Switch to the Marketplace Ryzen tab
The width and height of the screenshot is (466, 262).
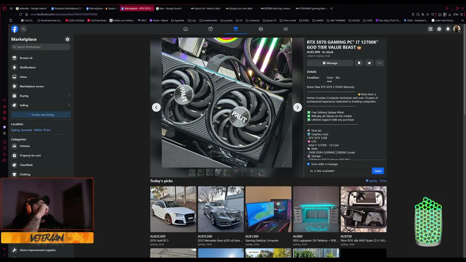(x=102, y=8)
